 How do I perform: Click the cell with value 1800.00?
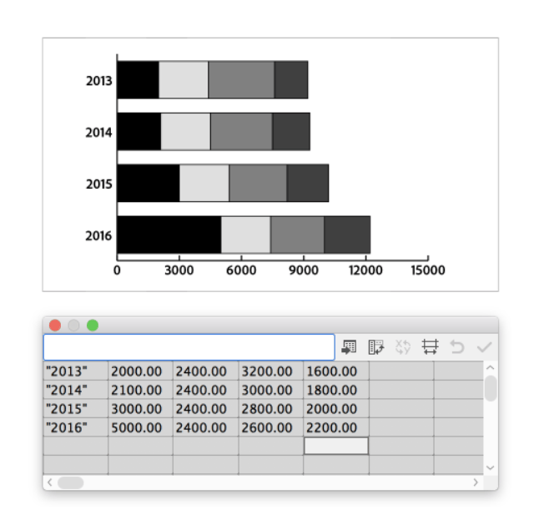335,390
